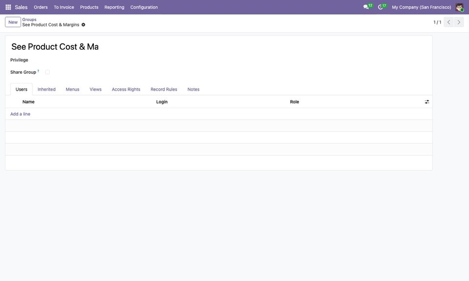The width and height of the screenshot is (469, 281).
Task: Go to the next record arrow
Action: pyautogui.click(x=459, y=22)
